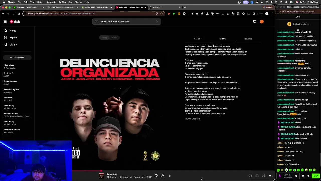The width and height of the screenshot is (321, 181).
Task: Reload the current page
Action: [x=13, y=14]
